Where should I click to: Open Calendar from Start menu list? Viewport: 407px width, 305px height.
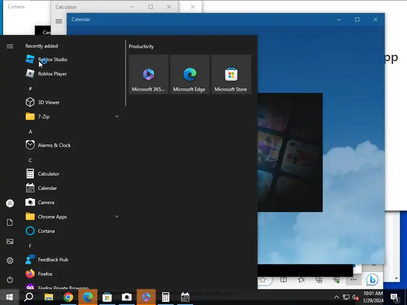click(x=72, y=188)
